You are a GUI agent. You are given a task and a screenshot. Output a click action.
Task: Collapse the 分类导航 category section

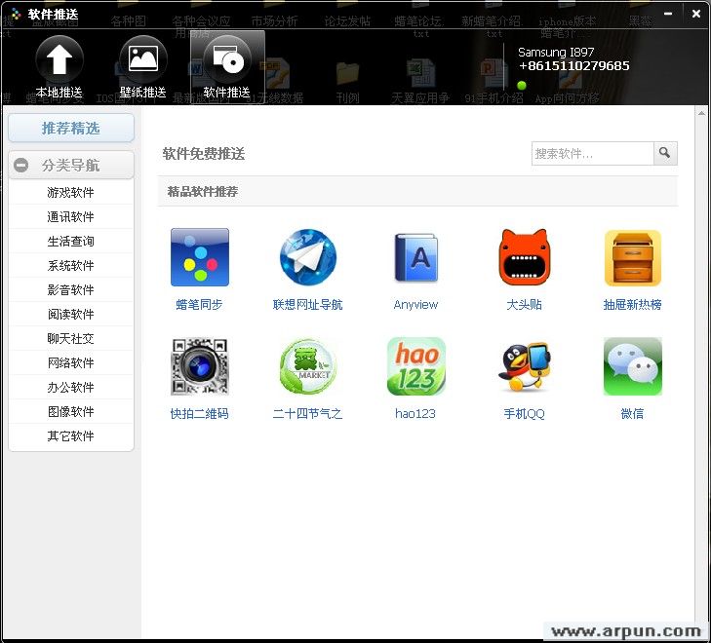20,166
